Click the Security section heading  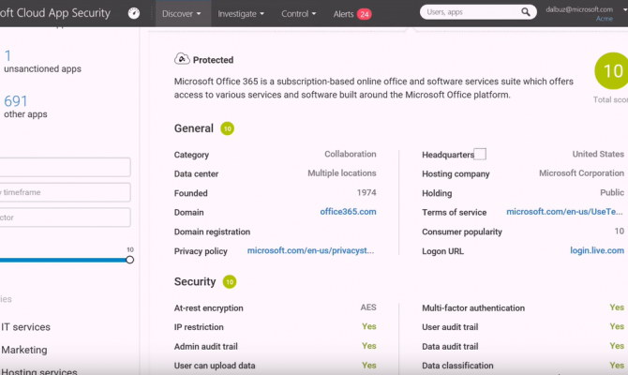click(195, 281)
